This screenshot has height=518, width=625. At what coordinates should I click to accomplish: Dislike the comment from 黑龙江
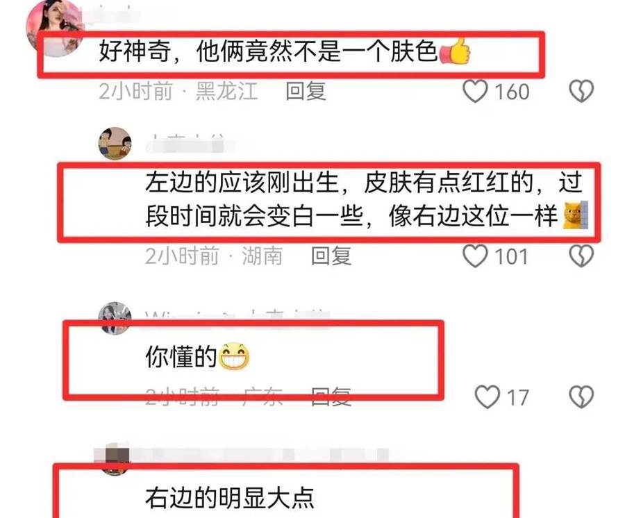click(x=581, y=91)
